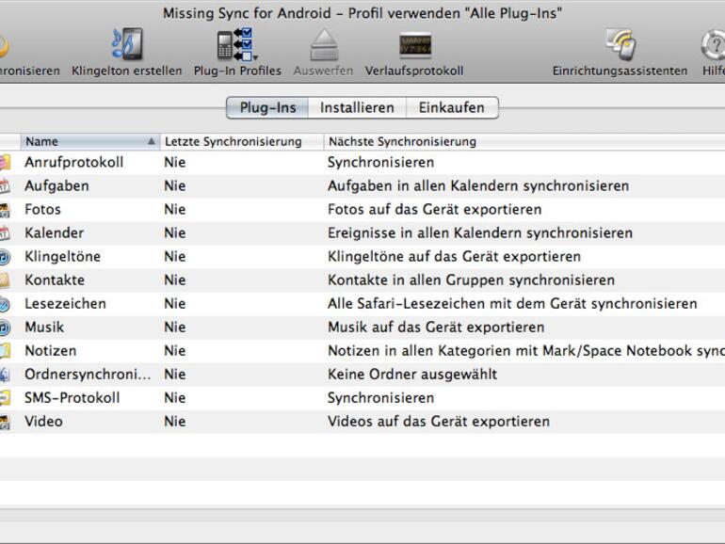Image resolution: width=725 pixels, height=544 pixels.
Task: Sort by Nächste Synchronisierung column header
Action: pyautogui.click(x=524, y=141)
